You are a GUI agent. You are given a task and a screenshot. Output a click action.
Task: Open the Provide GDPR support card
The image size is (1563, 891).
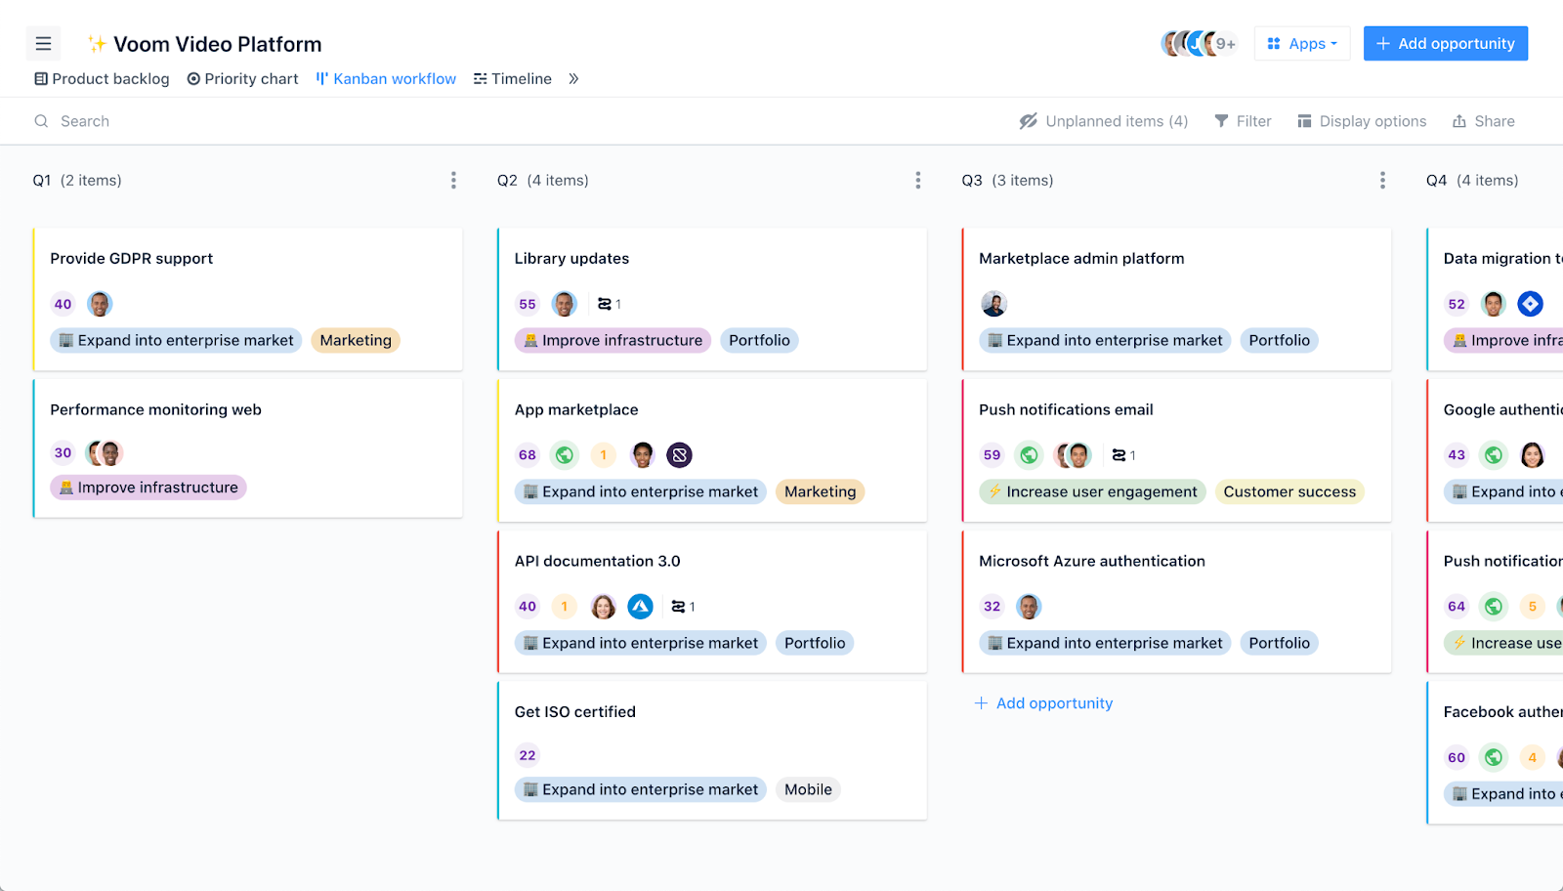click(x=248, y=300)
